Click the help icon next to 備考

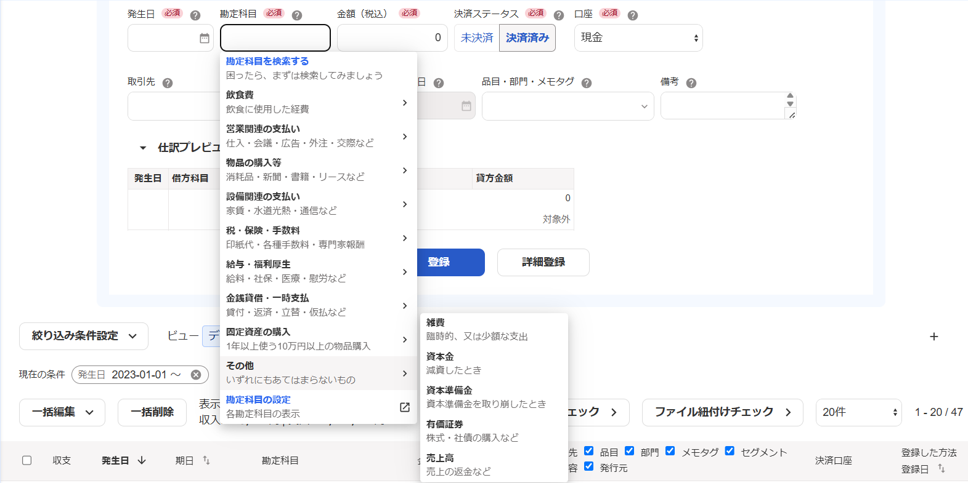tap(691, 83)
